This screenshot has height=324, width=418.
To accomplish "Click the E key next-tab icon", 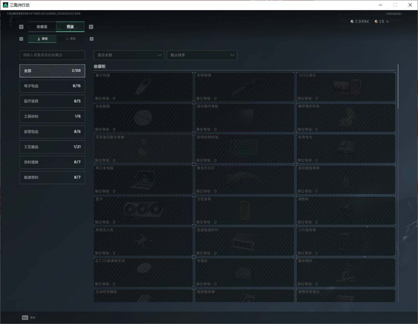I will pyautogui.click(x=91, y=27).
